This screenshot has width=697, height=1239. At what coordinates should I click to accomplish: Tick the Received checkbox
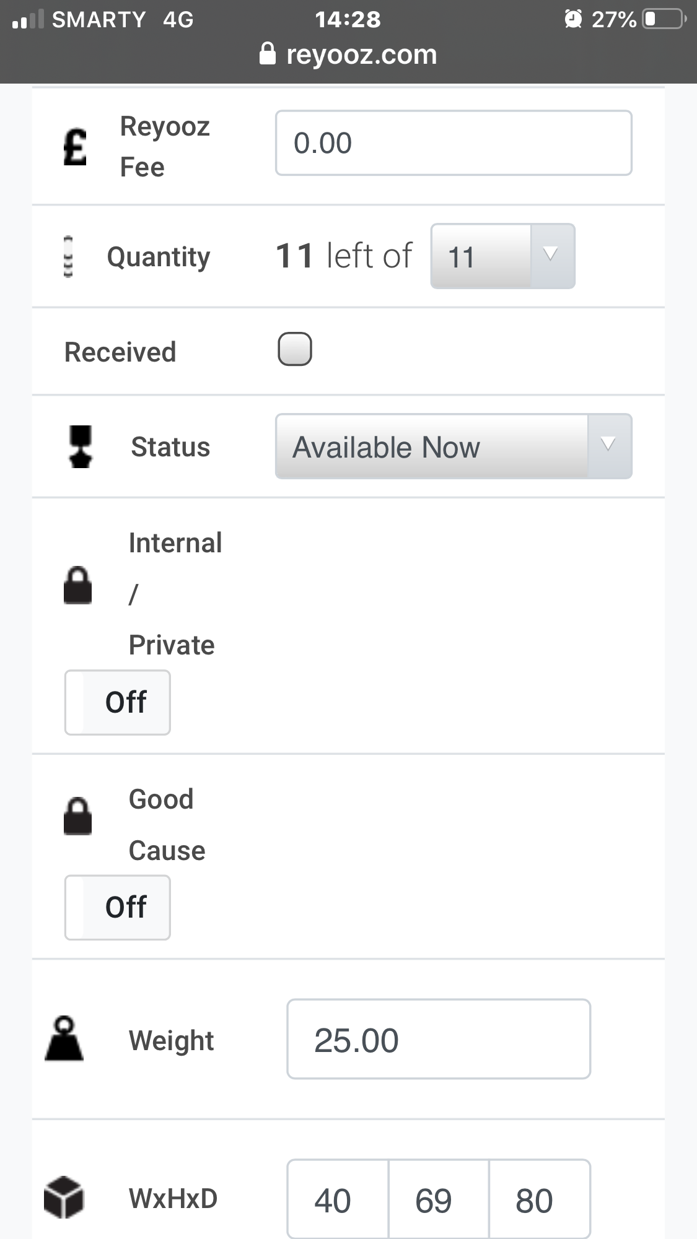pyautogui.click(x=295, y=349)
